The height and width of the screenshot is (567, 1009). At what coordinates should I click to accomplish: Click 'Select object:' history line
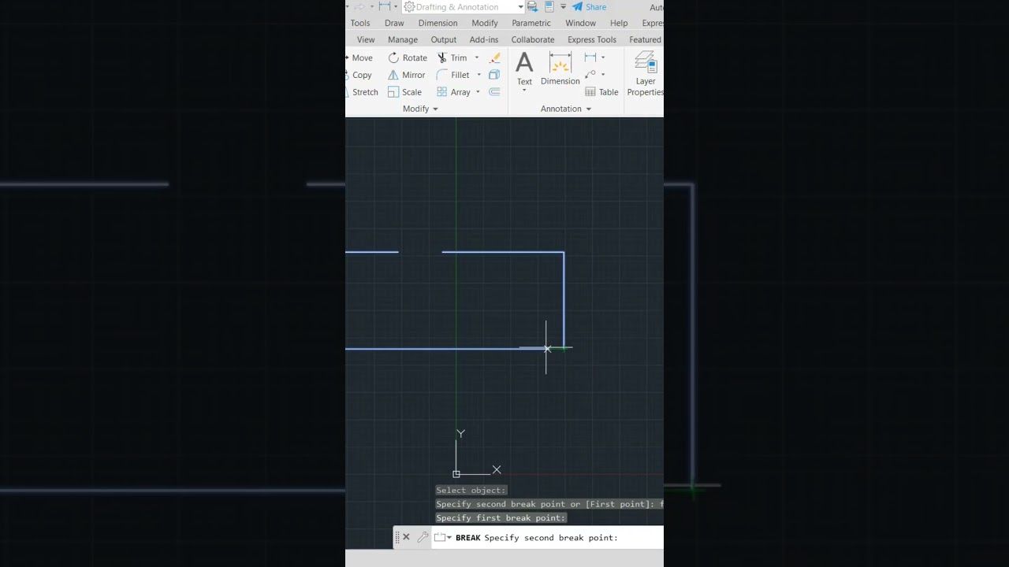click(x=471, y=490)
